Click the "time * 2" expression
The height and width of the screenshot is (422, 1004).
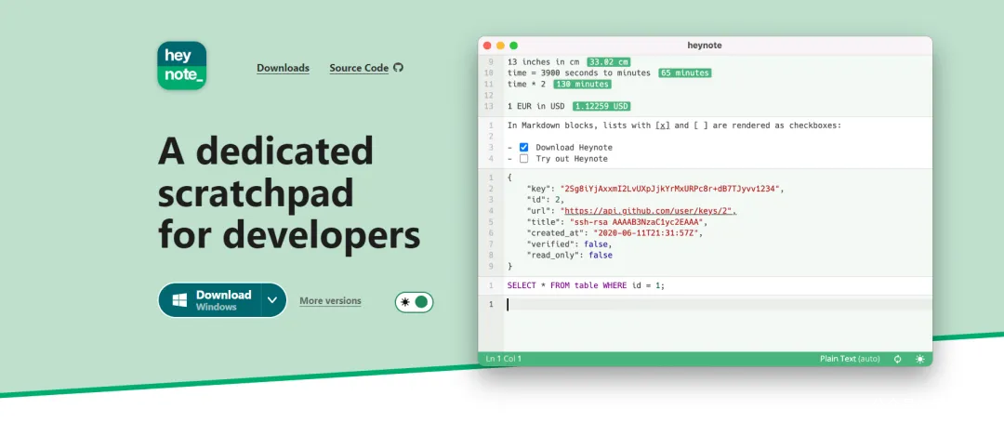click(526, 84)
